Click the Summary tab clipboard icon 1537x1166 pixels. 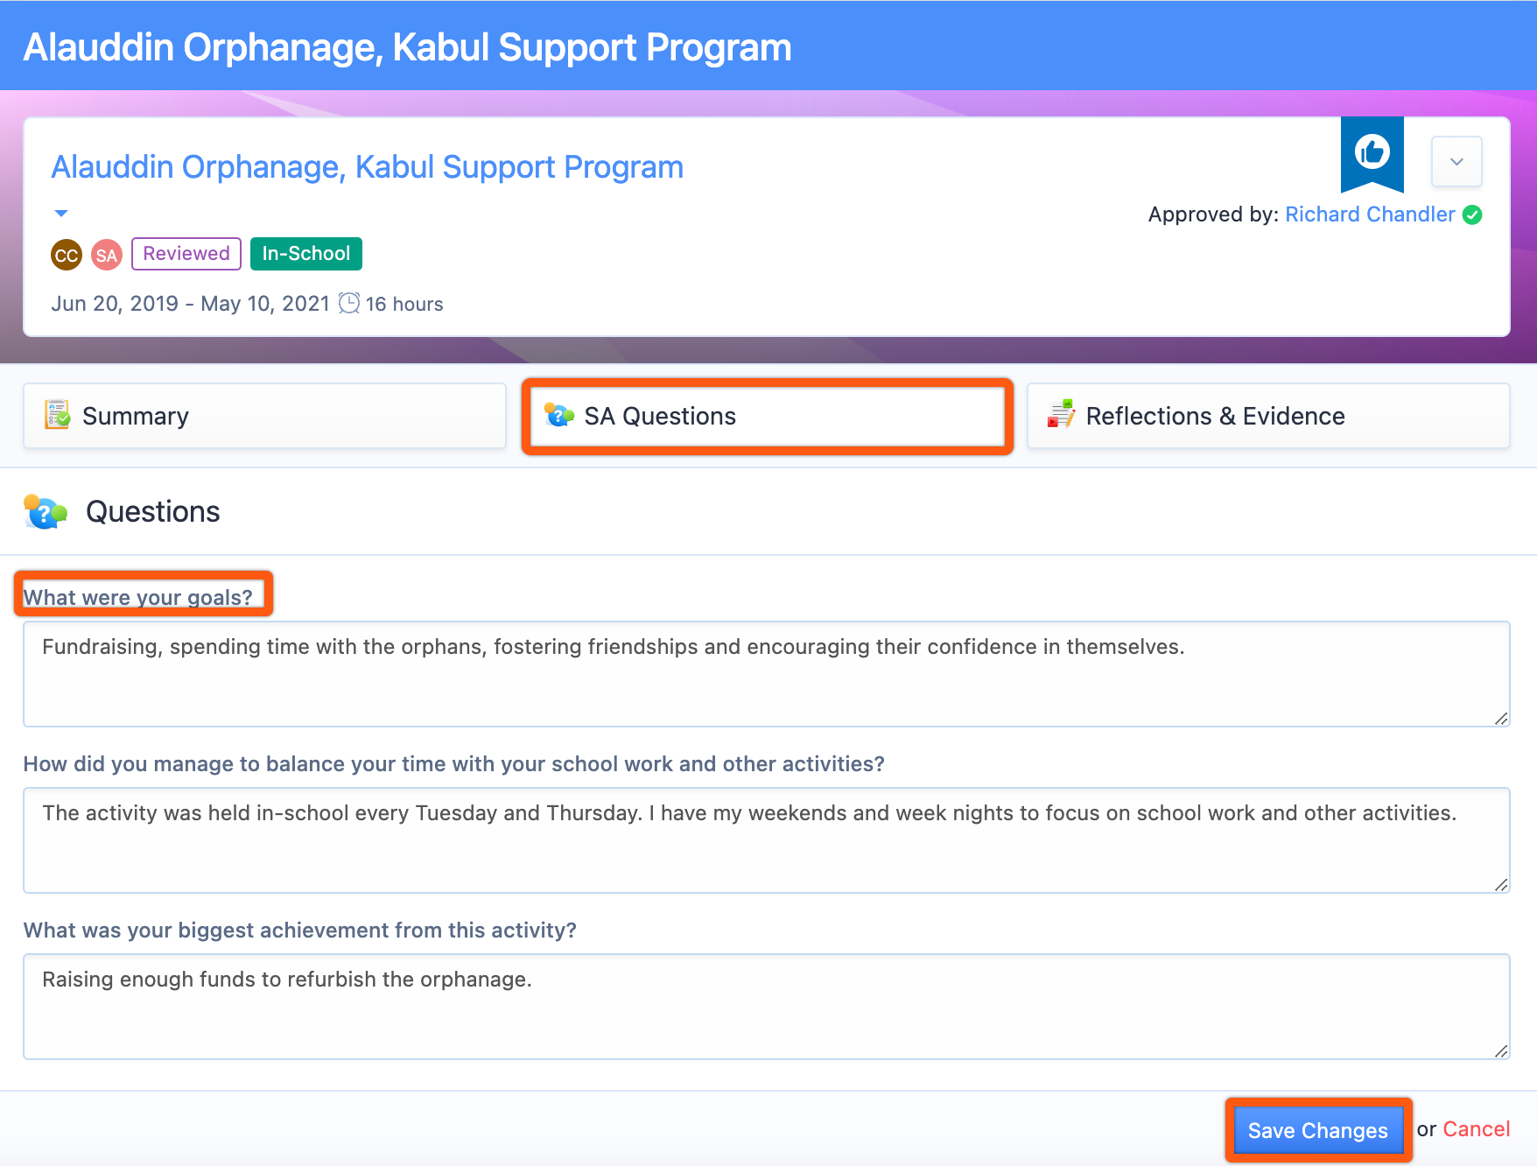[x=57, y=414]
